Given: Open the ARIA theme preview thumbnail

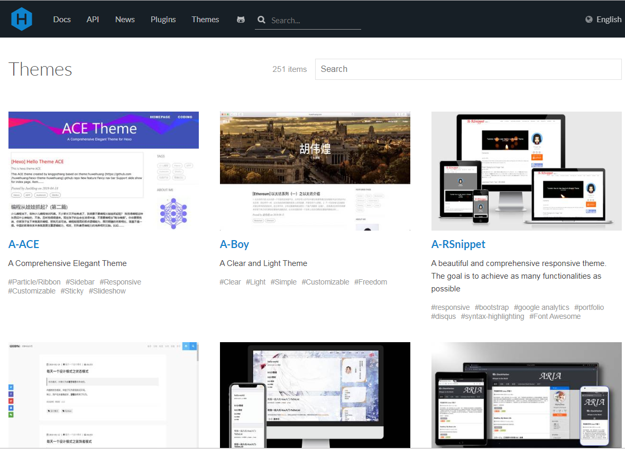Looking at the screenshot, I should 526,395.
